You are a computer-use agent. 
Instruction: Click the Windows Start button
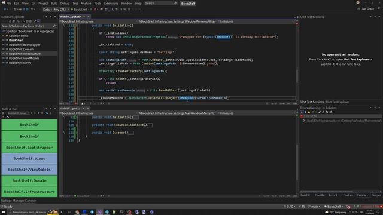coord(4,212)
